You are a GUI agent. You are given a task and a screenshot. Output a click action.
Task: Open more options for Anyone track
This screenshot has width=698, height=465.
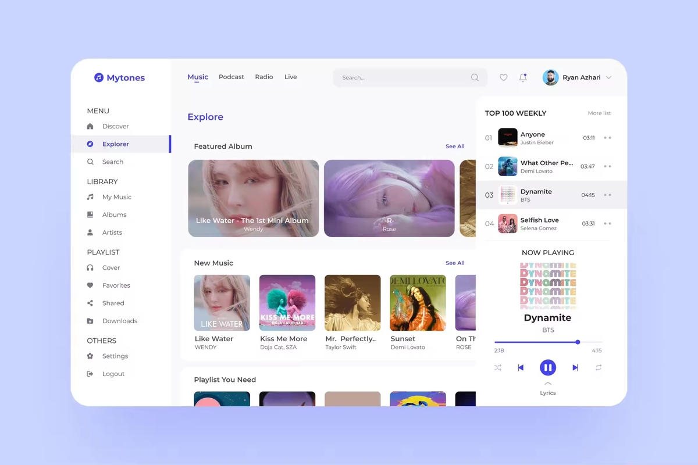tap(607, 138)
